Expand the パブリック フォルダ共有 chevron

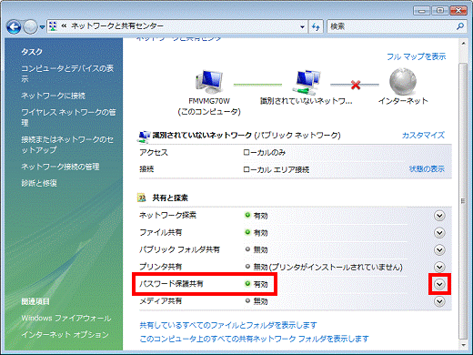[x=439, y=249]
